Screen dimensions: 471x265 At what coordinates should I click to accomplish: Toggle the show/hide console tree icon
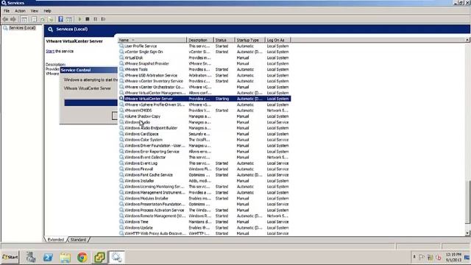point(24,19)
